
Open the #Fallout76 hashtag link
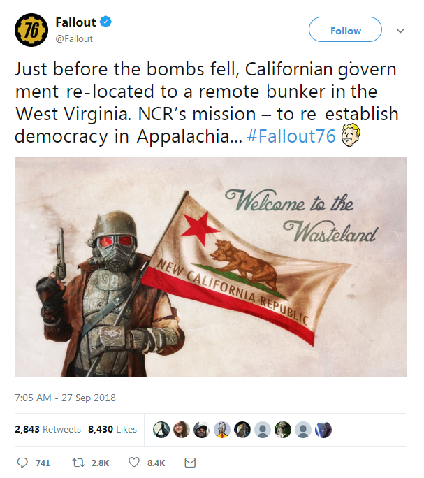[291, 136]
